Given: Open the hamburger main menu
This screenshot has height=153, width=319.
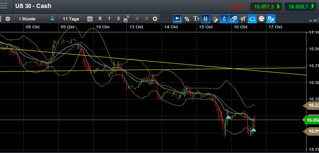Looking at the screenshot, I should click(4, 6).
